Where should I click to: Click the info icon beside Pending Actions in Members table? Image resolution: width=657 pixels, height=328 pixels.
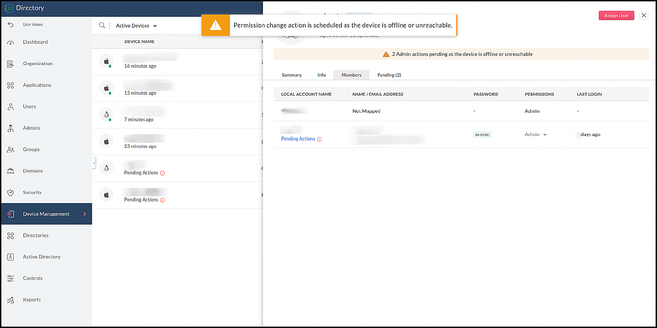tap(319, 139)
